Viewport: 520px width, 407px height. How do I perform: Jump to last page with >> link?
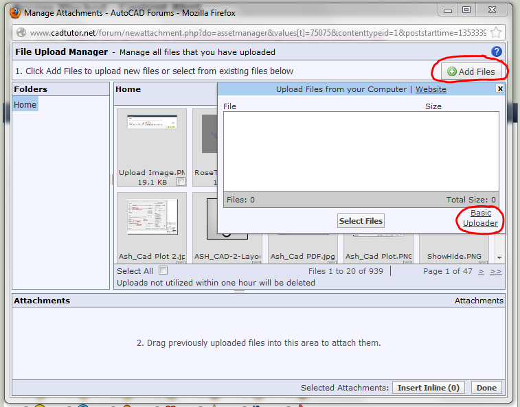496,271
